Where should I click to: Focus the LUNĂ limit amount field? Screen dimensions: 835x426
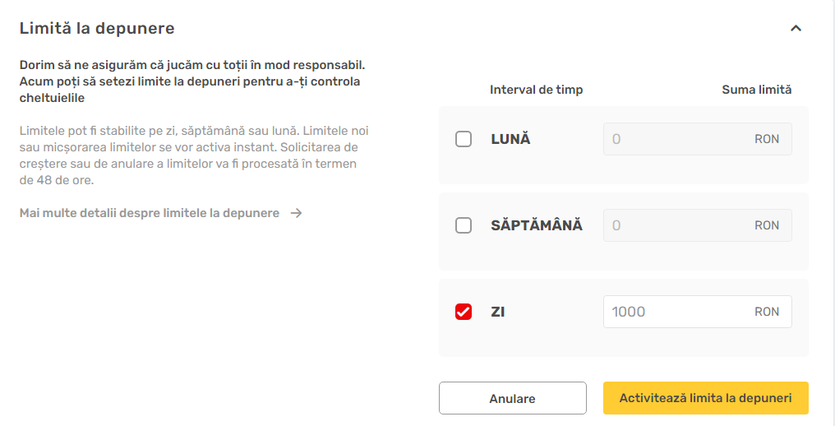(x=697, y=139)
